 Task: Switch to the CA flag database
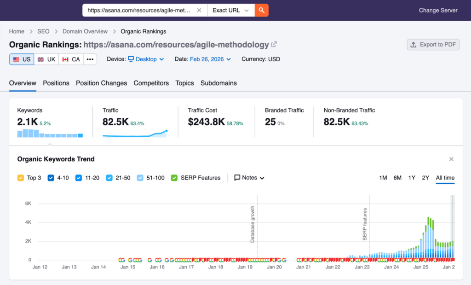click(71, 59)
